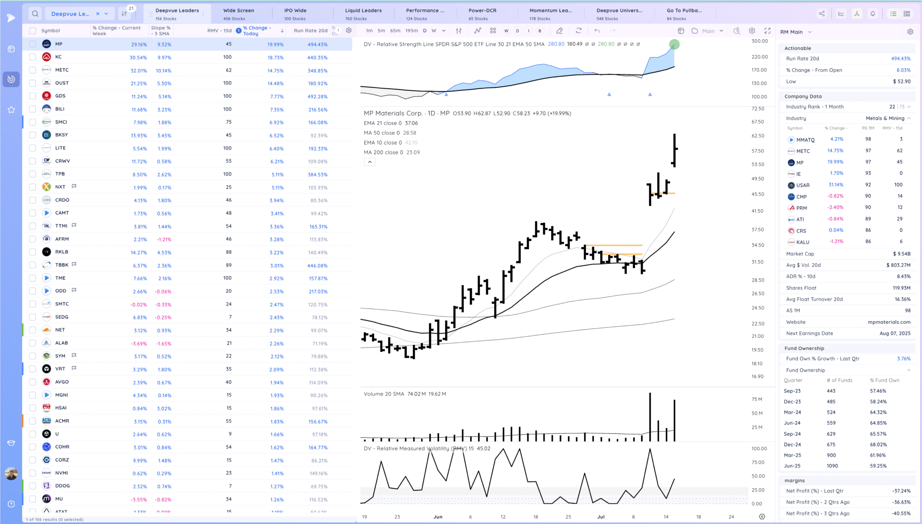Click the undo arrow on chart toolbar
The height and width of the screenshot is (524, 922).
tap(597, 31)
